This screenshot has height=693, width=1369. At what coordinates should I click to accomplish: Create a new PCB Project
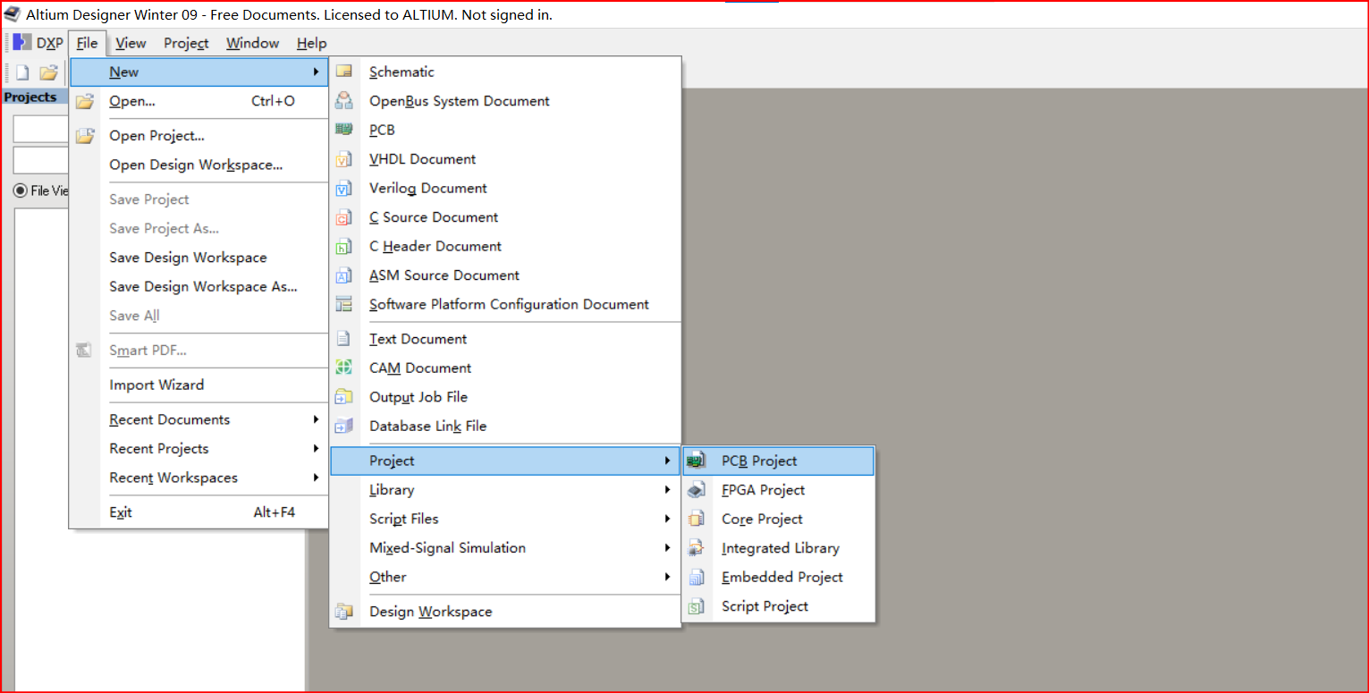click(x=778, y=461)
